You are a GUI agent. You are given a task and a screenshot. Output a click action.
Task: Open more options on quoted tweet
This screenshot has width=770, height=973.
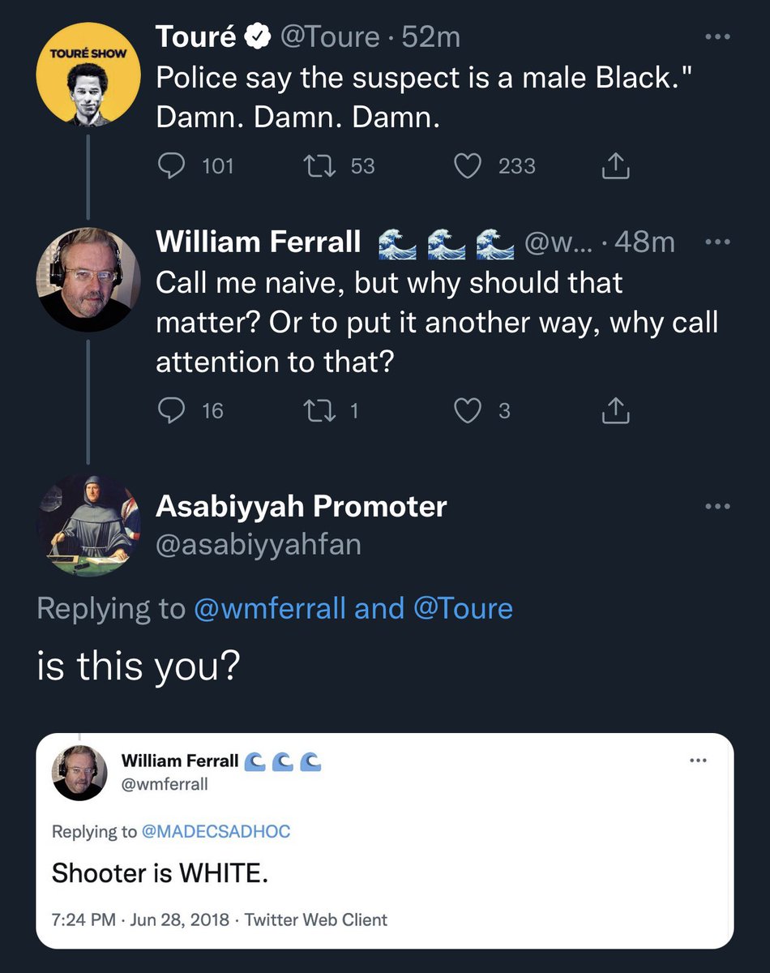pos(697,761)
